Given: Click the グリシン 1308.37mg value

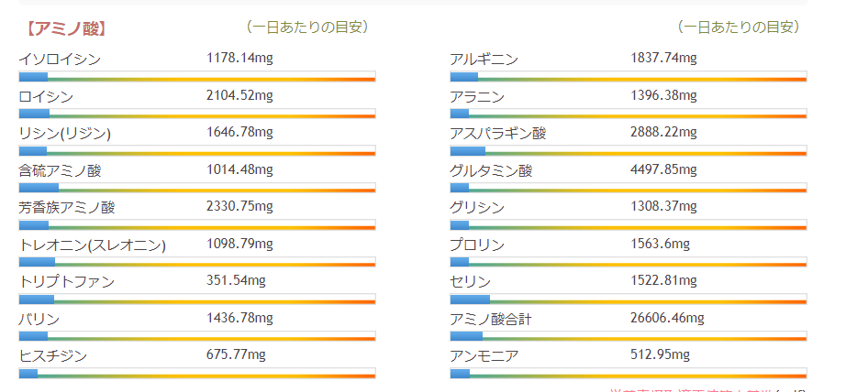Looking at the screenshot, I should point(663,207).
